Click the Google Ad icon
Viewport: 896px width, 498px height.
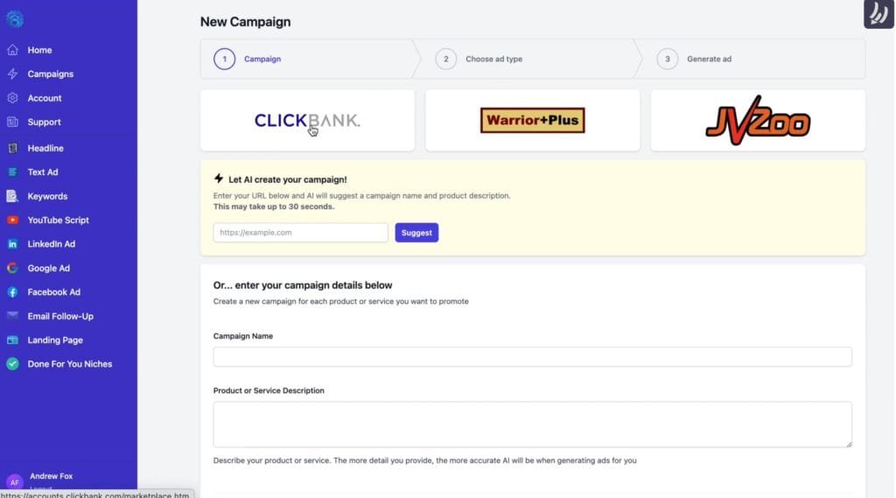12,268
